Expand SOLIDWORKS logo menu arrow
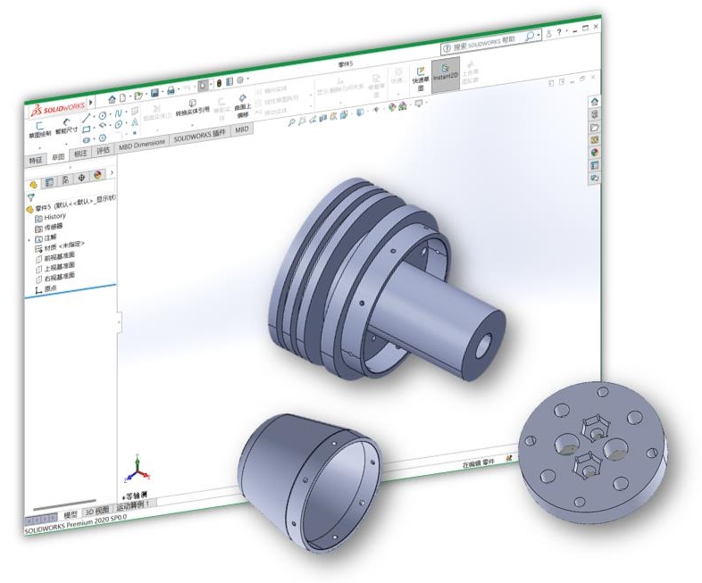 [91, 103]
